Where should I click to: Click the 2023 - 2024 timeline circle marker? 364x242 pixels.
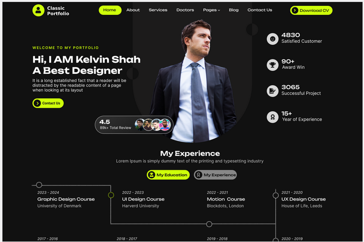point(39,185)
